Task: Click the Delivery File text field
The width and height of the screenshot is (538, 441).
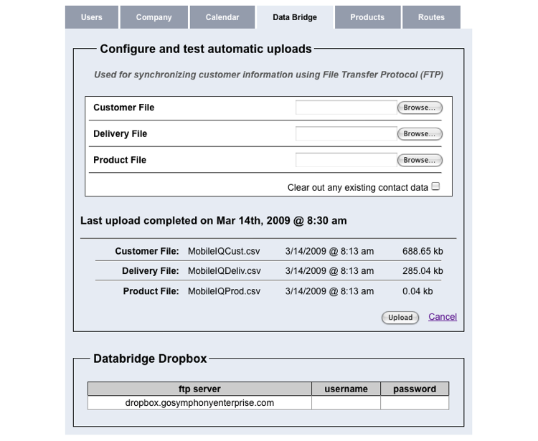Action: point(346,134)
